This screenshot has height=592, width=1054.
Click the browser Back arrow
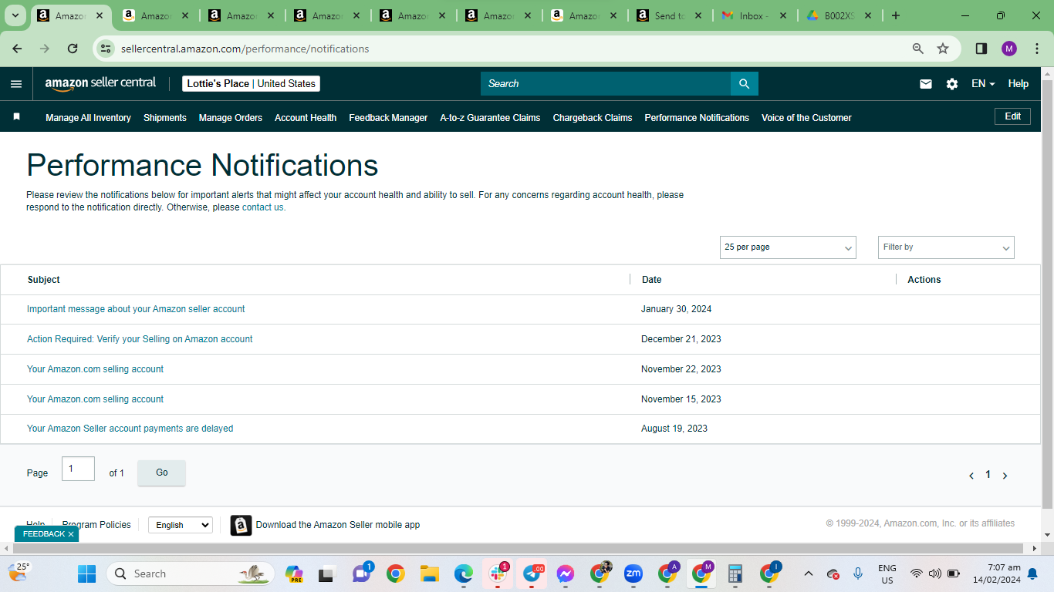(x=17, y=49)
